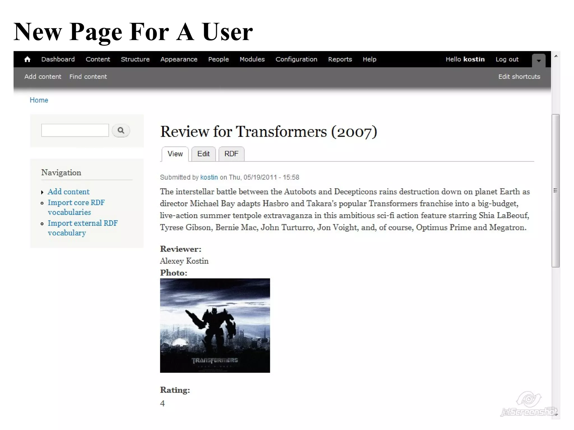This screenshot has height=430, width=574.
Task: Click the reviewer name Alexey Kostin
Action: [x=184, y=261]
